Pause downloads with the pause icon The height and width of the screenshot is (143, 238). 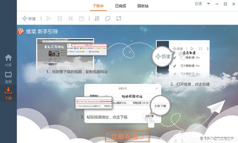tap(59, 19)
